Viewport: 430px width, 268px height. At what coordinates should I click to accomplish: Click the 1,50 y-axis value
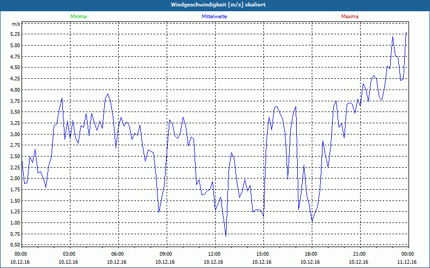pyautogui.click(x=16, y=200)
